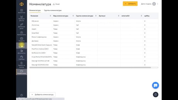This screenshot has height=100, width=178.
Task: Switch to Группы номенклатуры tab
Action: (x=53, y=10)
